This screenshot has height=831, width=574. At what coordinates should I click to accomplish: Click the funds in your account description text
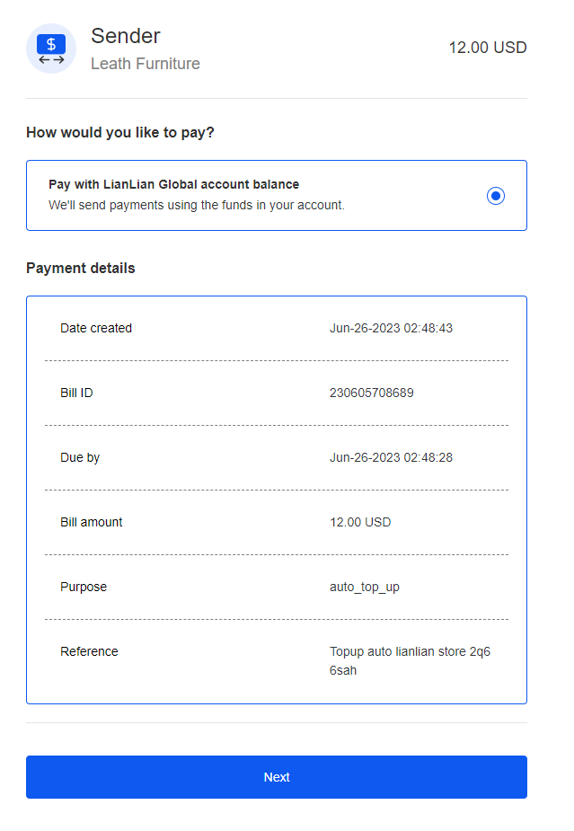click(x=197, y=205)
